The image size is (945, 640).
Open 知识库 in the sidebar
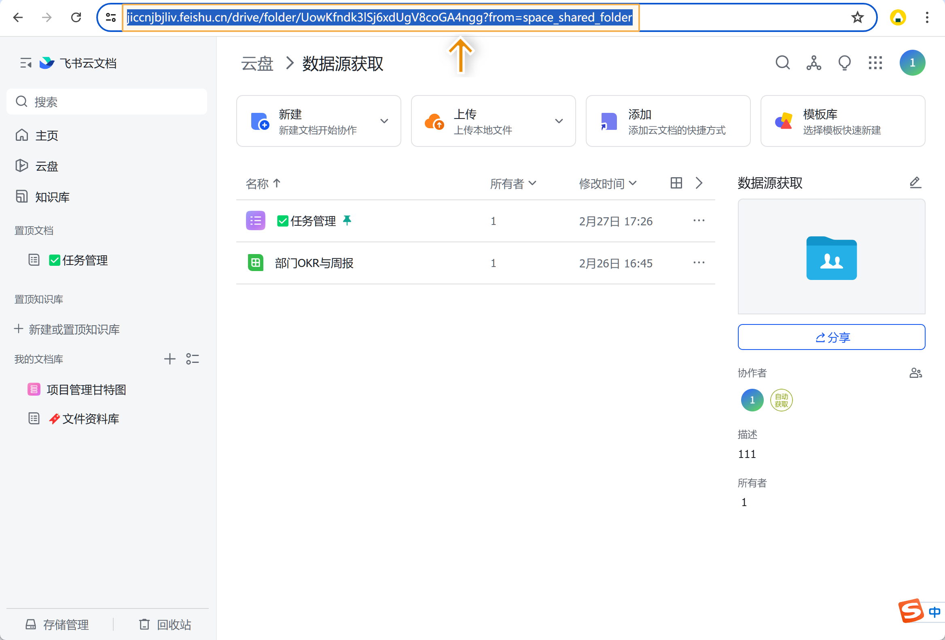106,197
